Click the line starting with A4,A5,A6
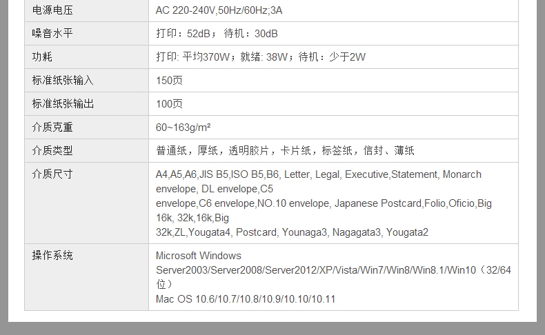Viewport: 545px width, 335px height. coord(318,174)
